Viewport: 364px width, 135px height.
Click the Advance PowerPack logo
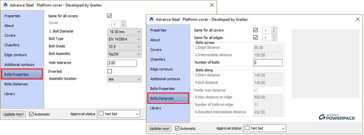point(337,117)
